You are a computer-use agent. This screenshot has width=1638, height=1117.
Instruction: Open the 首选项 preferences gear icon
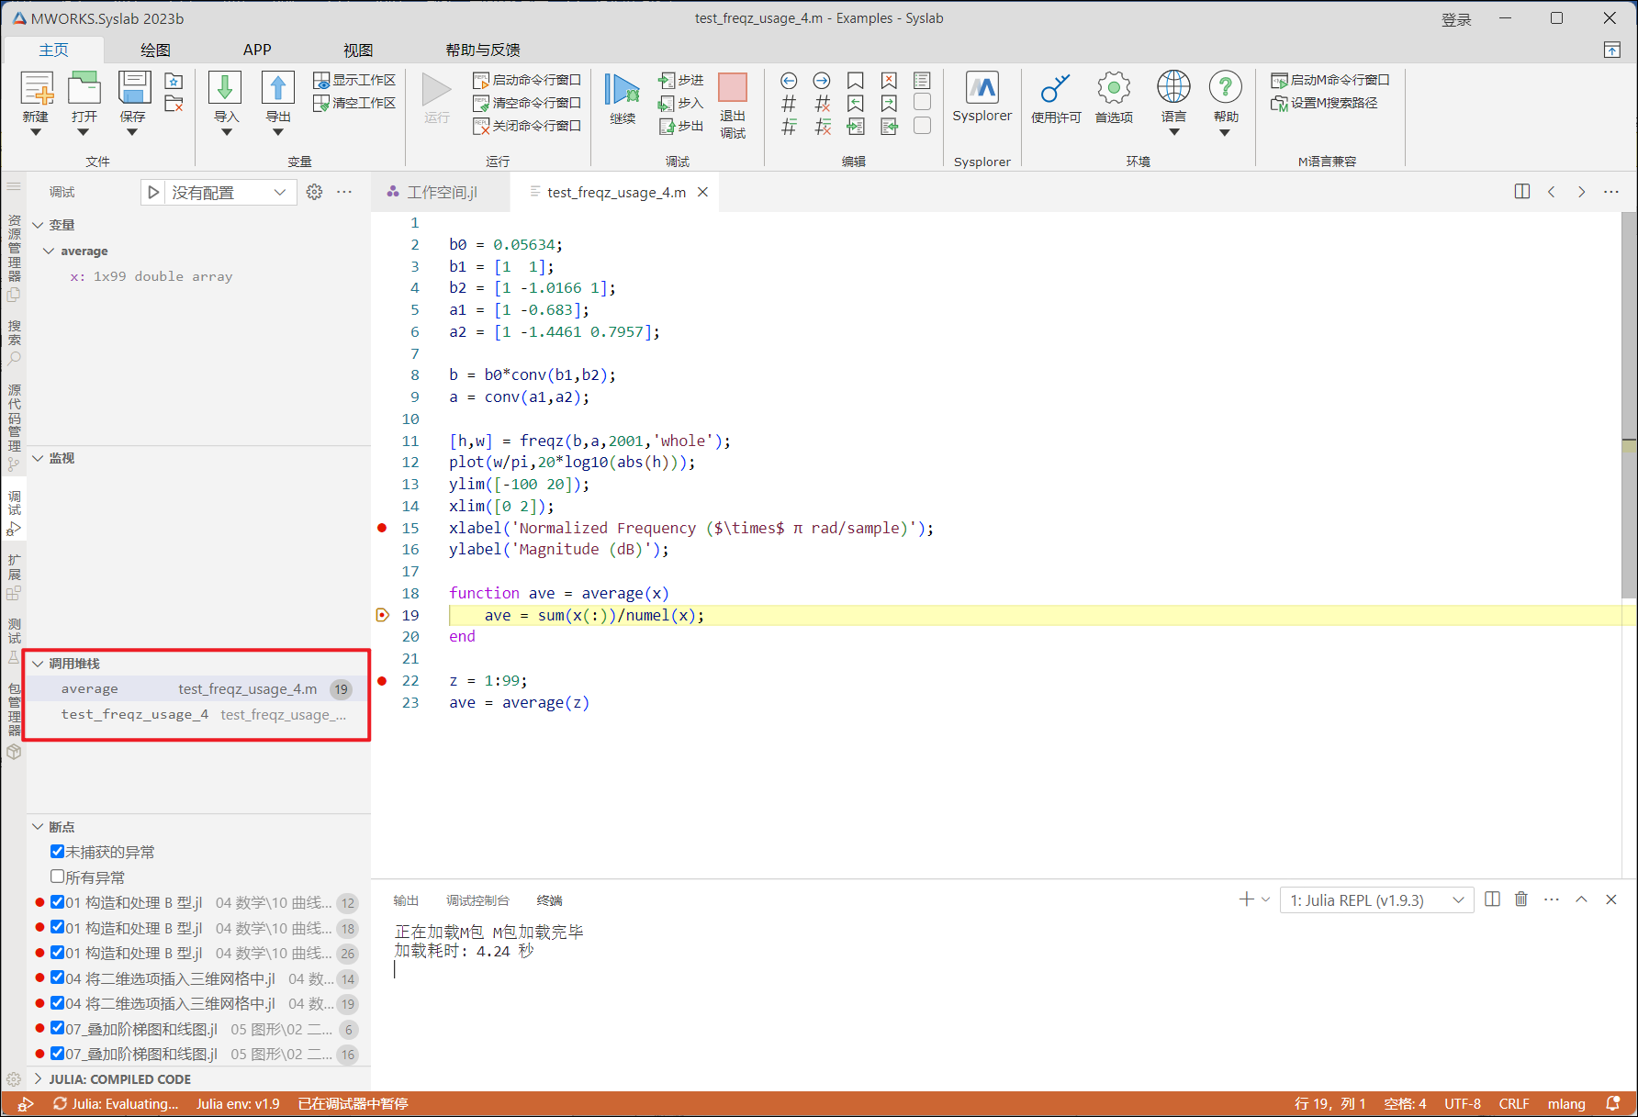point(1113,89)
